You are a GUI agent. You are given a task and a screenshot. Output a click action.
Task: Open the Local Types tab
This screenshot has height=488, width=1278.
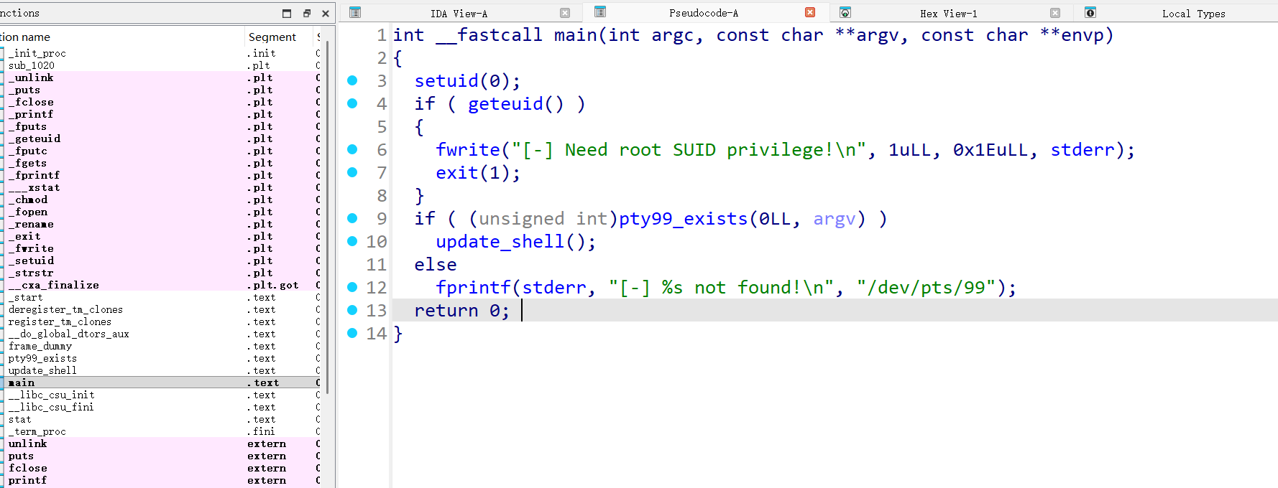(1193, 14)
